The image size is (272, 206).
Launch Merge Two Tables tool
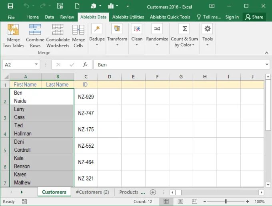(13, 36)
